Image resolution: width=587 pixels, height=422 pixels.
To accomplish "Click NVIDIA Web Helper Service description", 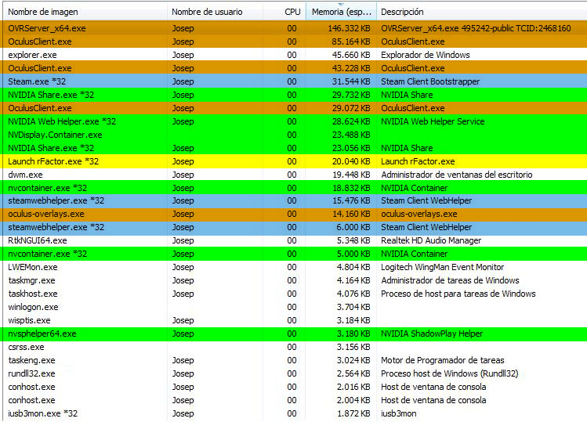I will coord(433,121).
